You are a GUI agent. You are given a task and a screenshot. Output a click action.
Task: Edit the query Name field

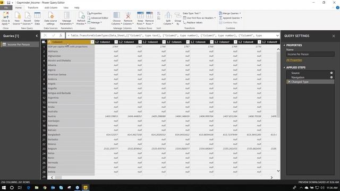coord(310,54)
